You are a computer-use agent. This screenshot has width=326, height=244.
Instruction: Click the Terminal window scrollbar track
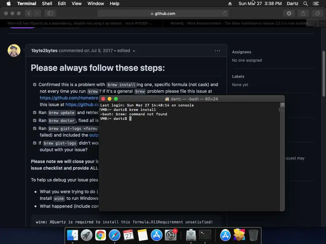pos(282,159)
